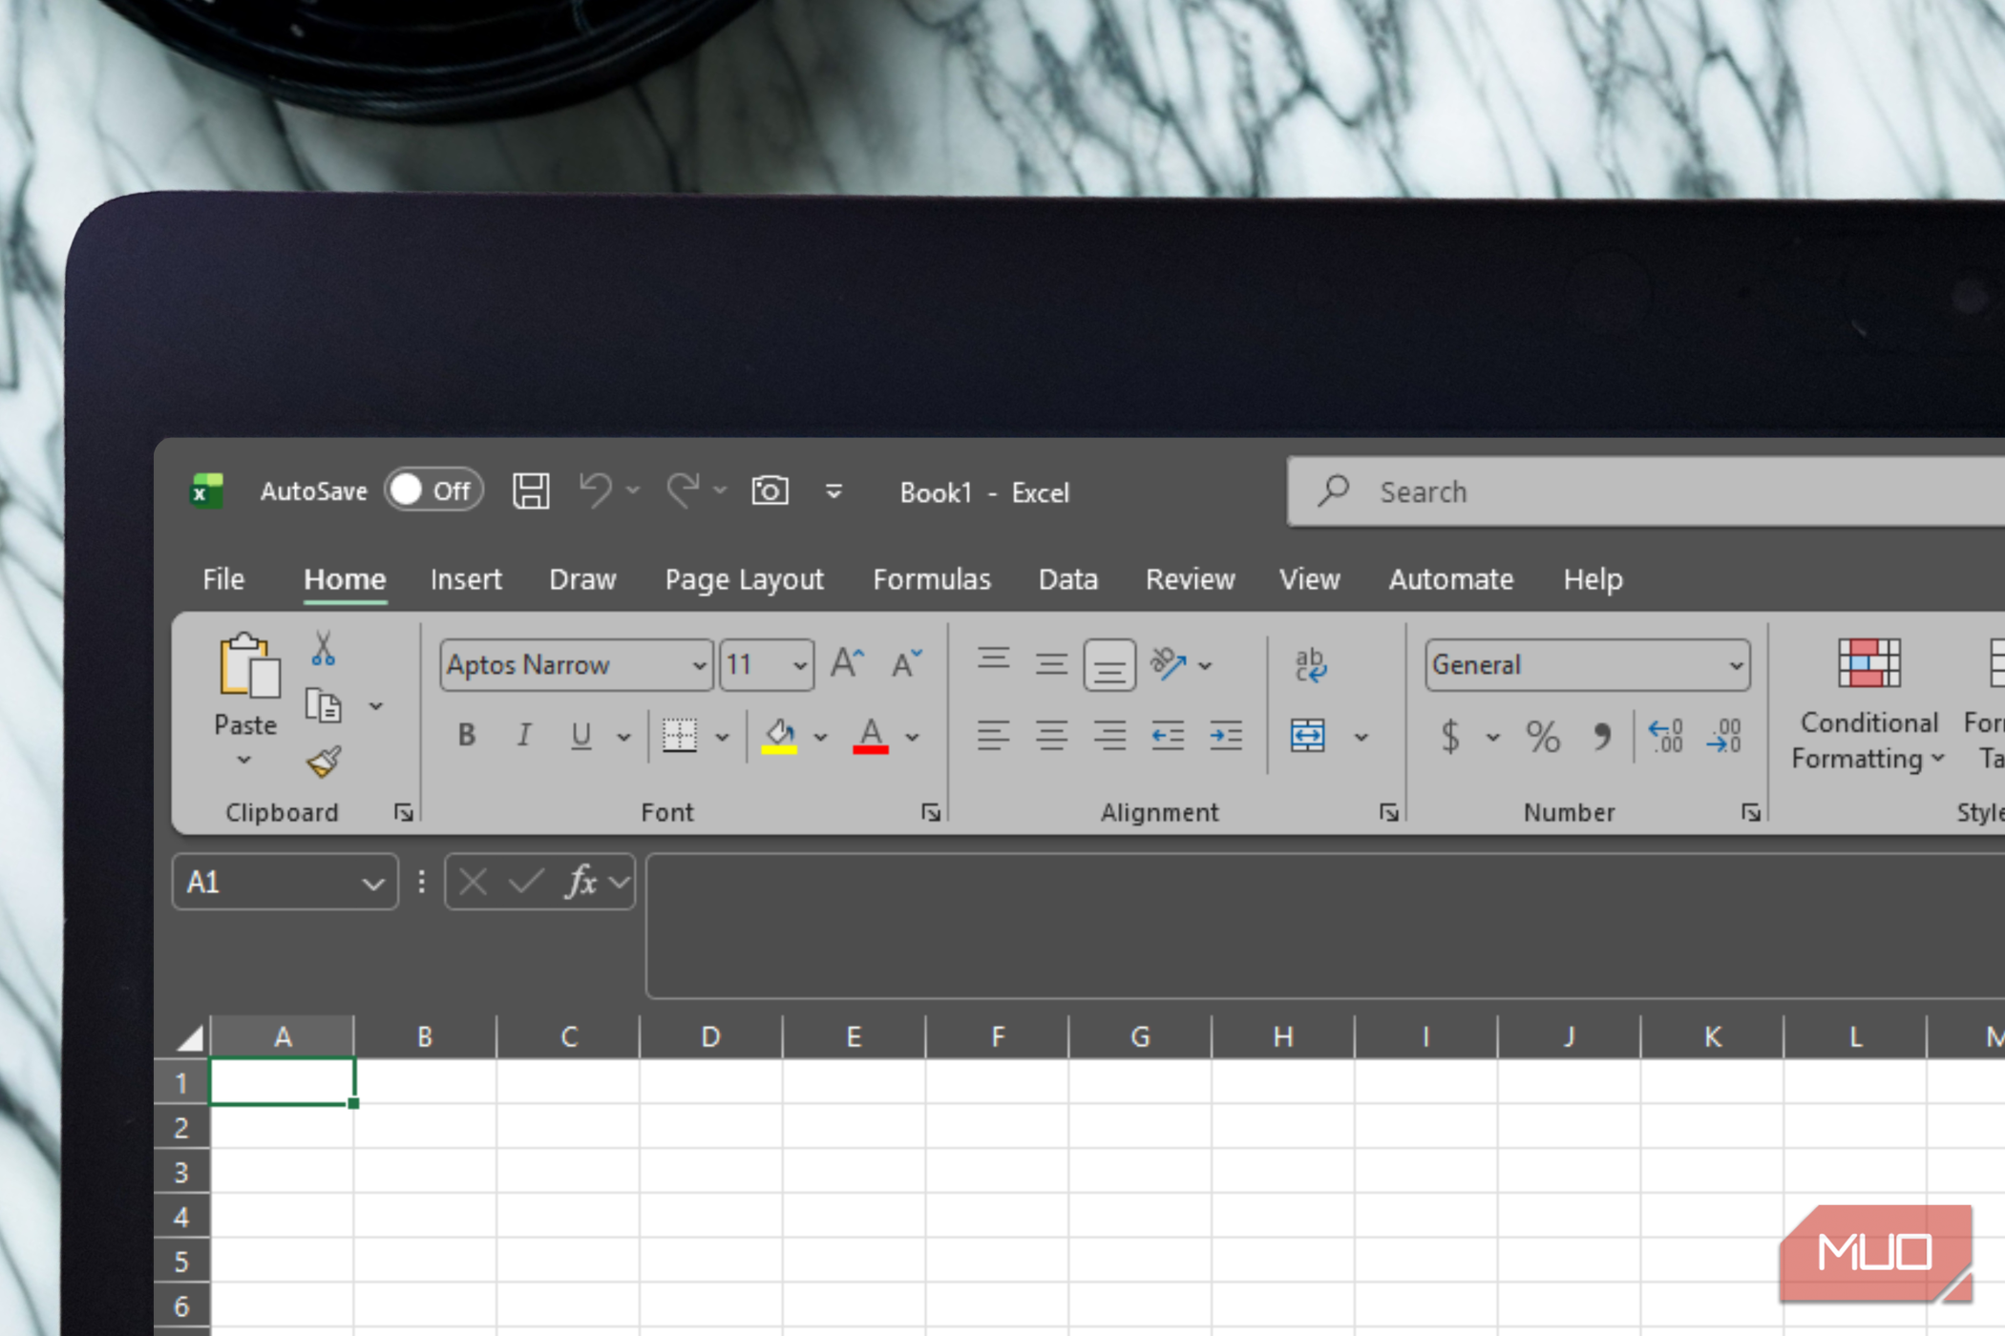Click the Cut scissors icon
The height and width of the screenshot is (1336, 2005).
(x=324, y=649)
